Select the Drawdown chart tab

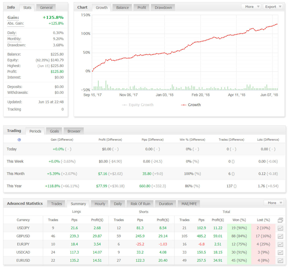(163, 8)
